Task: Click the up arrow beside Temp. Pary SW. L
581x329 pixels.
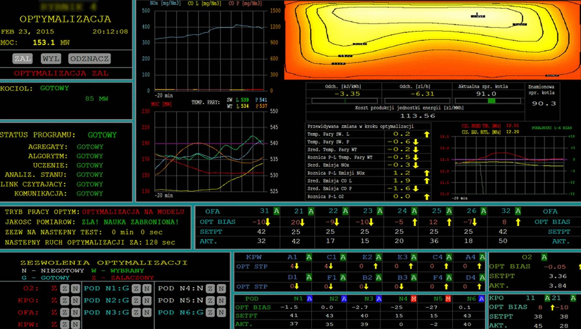Action: pos(426,134)
